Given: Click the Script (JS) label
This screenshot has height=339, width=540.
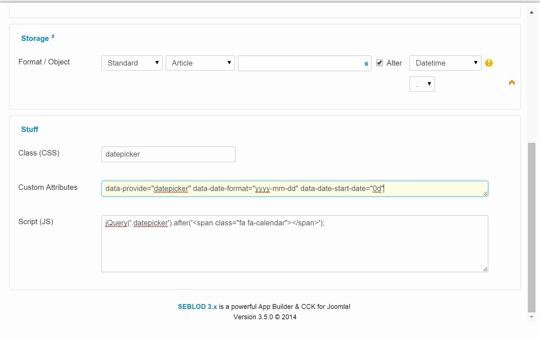Looking at the screenshot, I should 36,222.
